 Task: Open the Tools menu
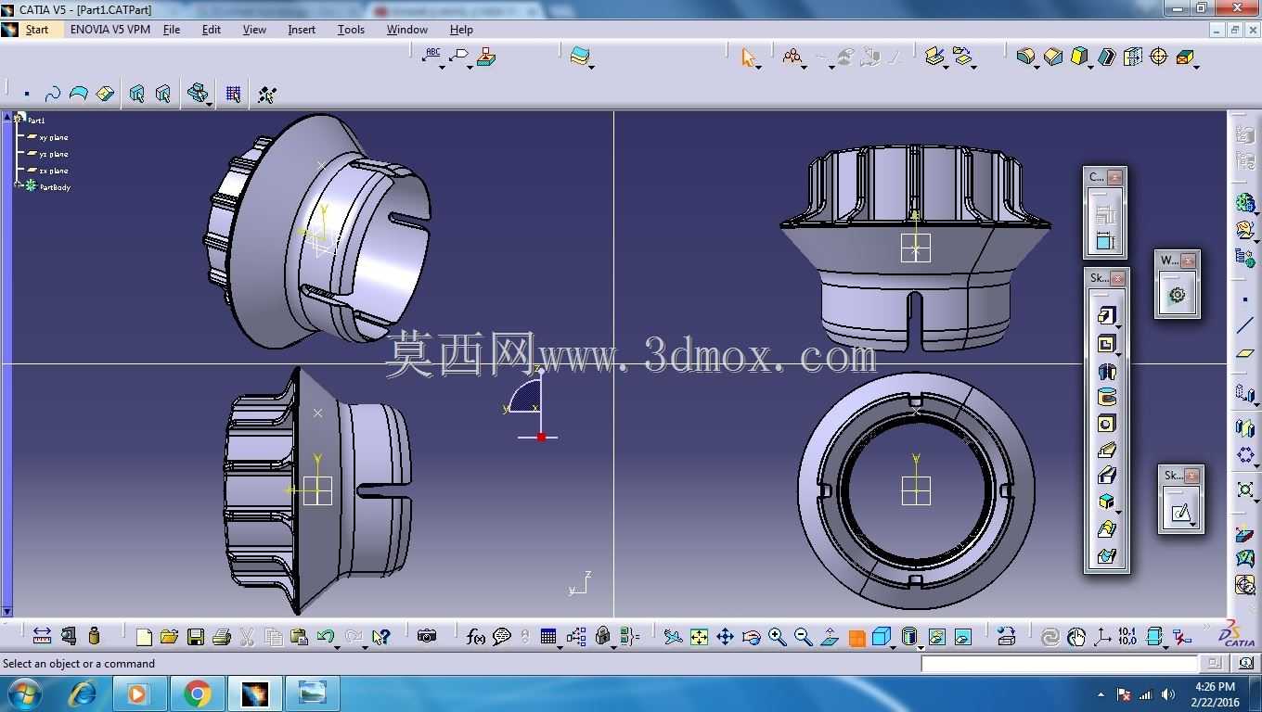(x=351, y=30)
